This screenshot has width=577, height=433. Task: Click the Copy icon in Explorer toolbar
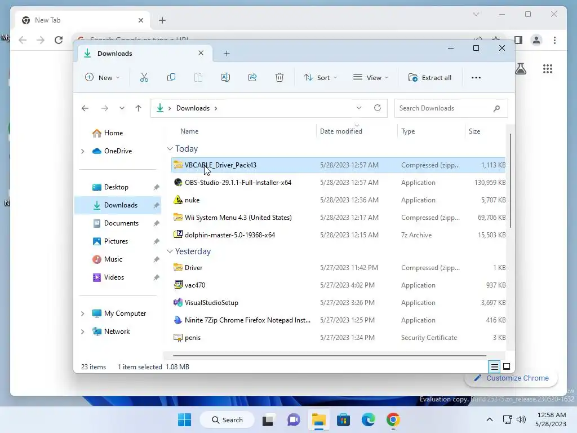pyautogui.click(x=171, y=78)
